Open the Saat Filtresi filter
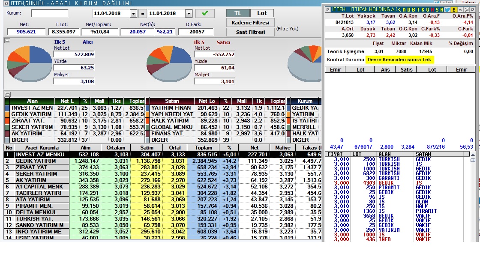Viewport: 480px width, 263px height. click(250, 32)
